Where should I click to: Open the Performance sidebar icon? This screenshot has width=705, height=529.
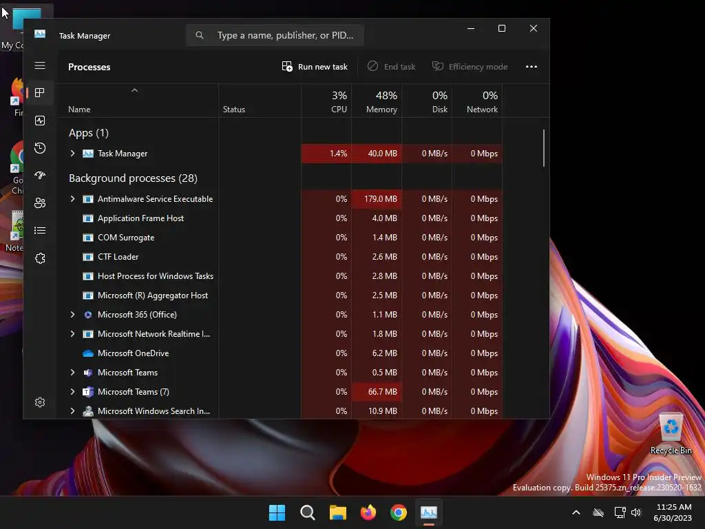[40, 121]
